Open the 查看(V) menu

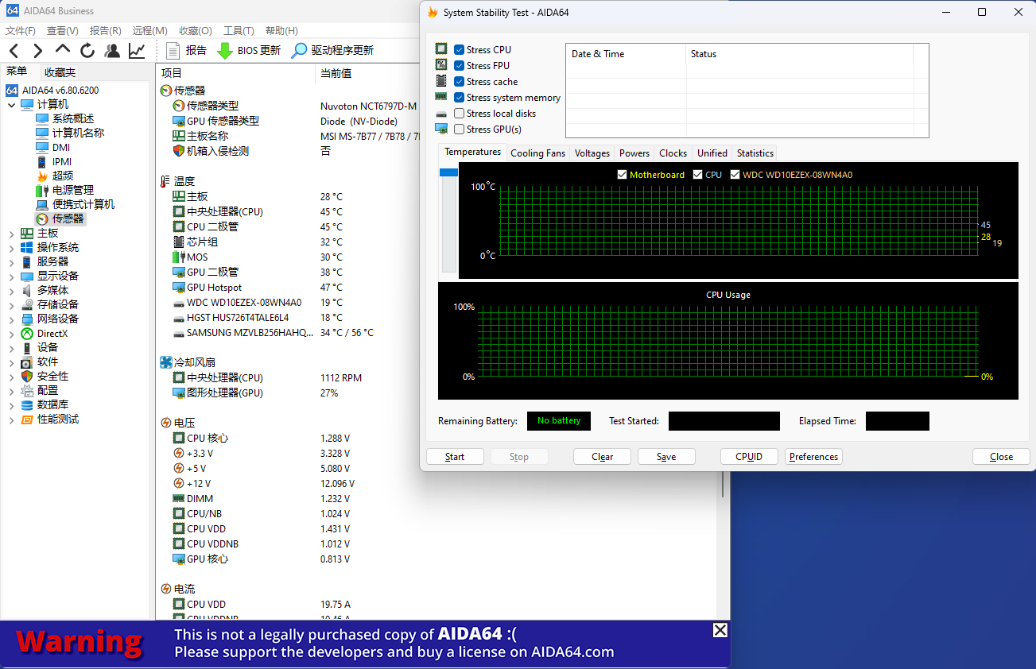coord(63,31)
